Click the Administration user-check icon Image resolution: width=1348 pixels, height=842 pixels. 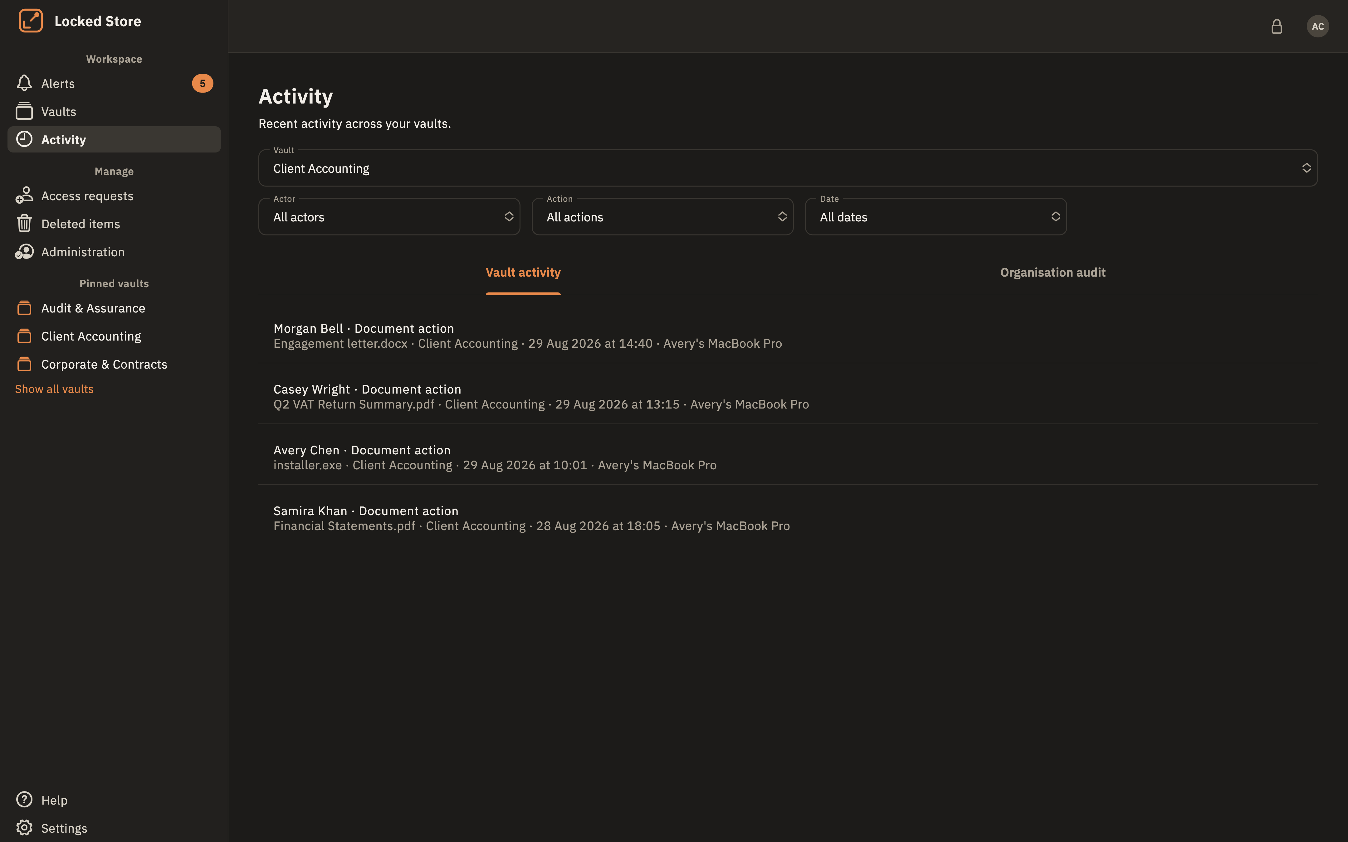coord(24,252)
